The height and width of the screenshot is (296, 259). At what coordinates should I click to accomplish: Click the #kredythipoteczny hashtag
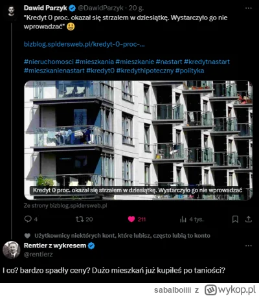click(x=145, y=71)
